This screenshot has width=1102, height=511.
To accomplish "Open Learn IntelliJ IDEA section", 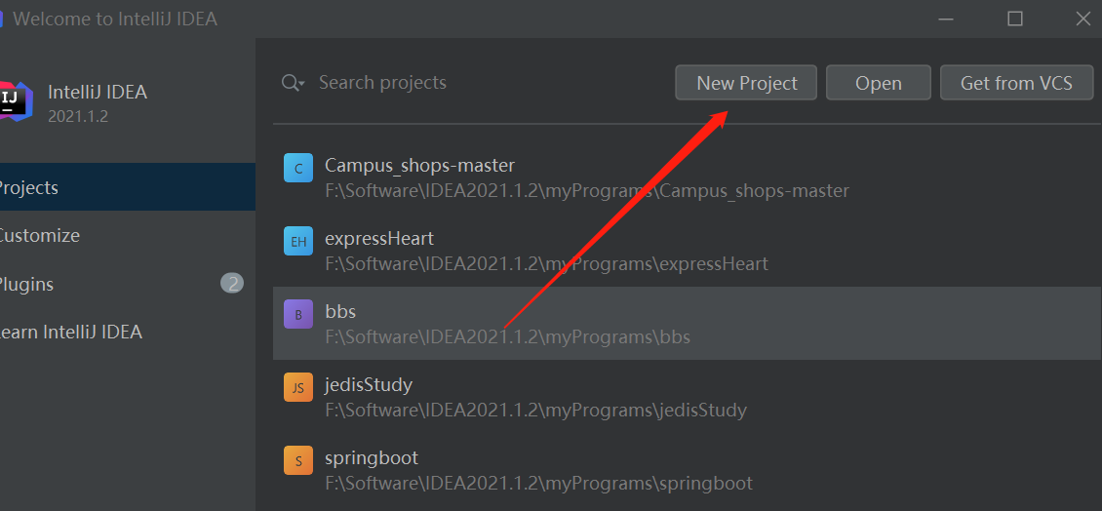I will 127,332.
